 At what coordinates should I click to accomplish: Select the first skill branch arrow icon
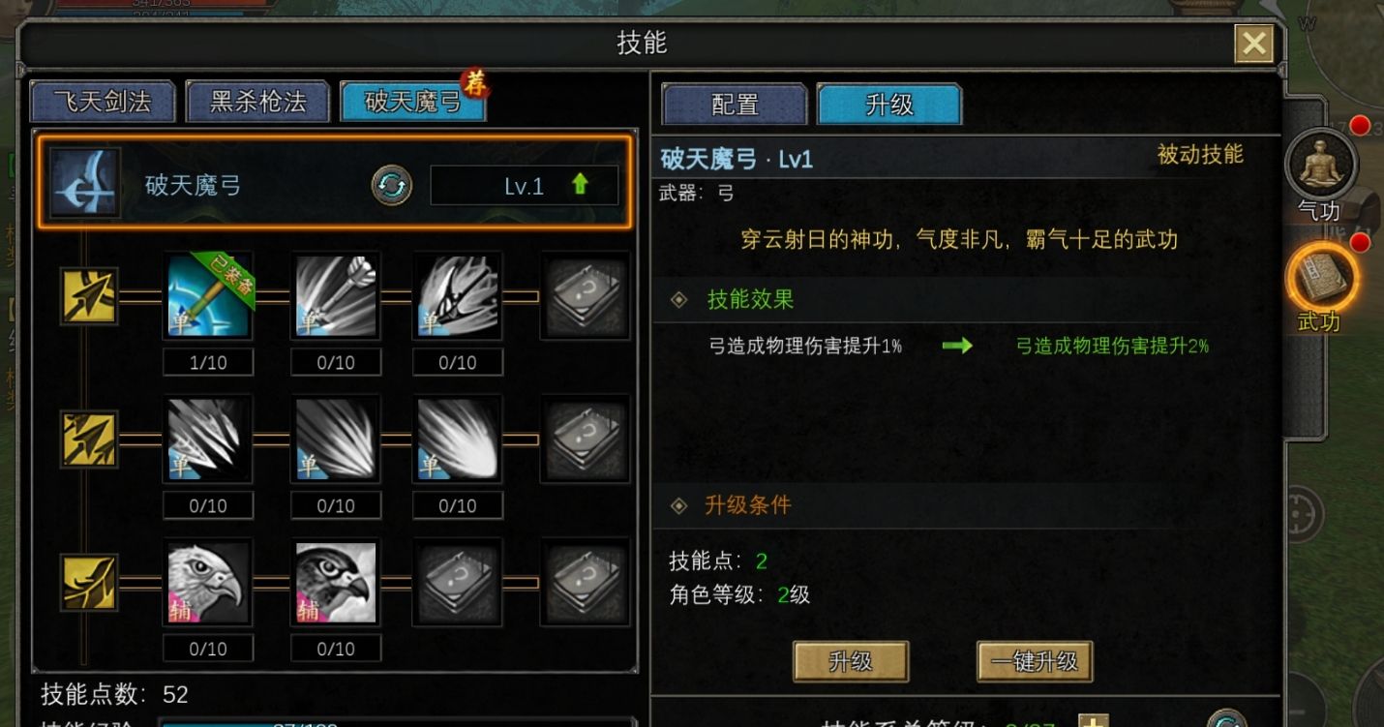click(89, 296)
